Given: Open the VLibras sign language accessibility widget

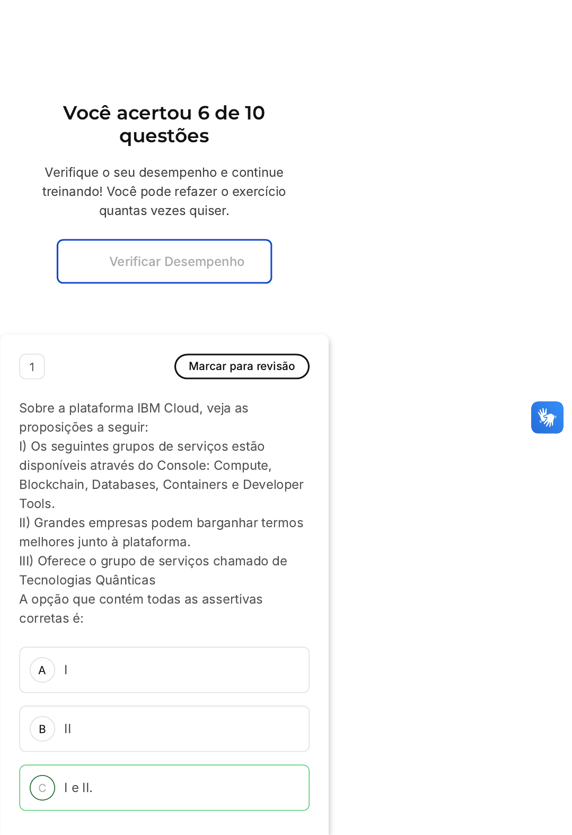Looking at the screenshot, I should tap(547, 417).
